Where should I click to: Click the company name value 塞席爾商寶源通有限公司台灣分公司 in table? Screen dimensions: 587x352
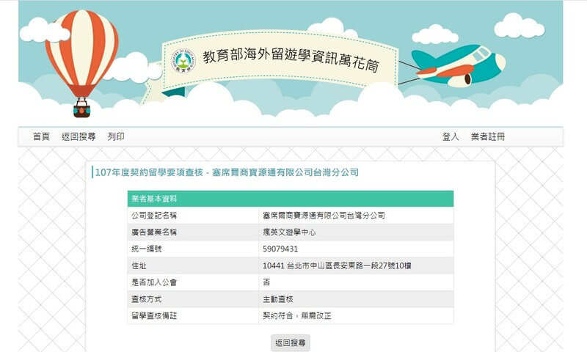[x=324, y=216]
